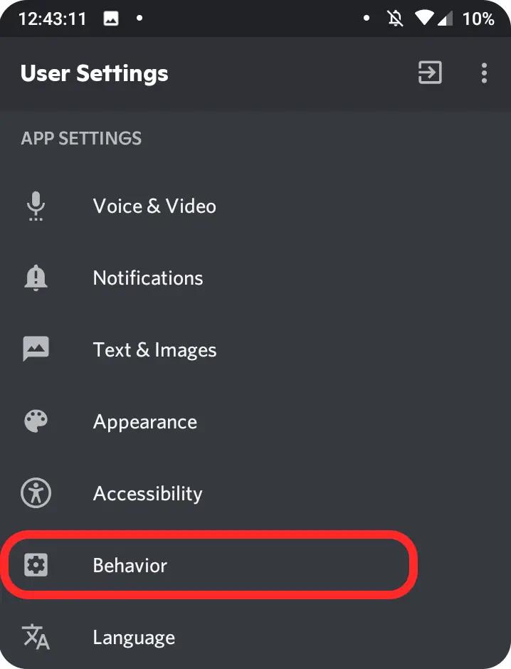Image resolution: width=511 pixels, height=669 pixels.
Task: Tap the gear icon beside Behavior
Action: click(x=36, y=565)
